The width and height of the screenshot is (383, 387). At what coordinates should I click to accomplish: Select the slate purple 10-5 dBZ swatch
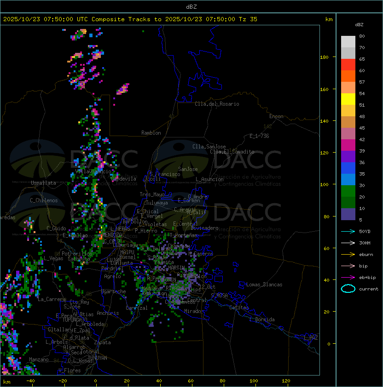click(x=348, y=214)
